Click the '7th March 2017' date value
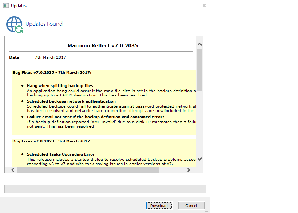The image size is (298, 213). [x=50, y=57]
